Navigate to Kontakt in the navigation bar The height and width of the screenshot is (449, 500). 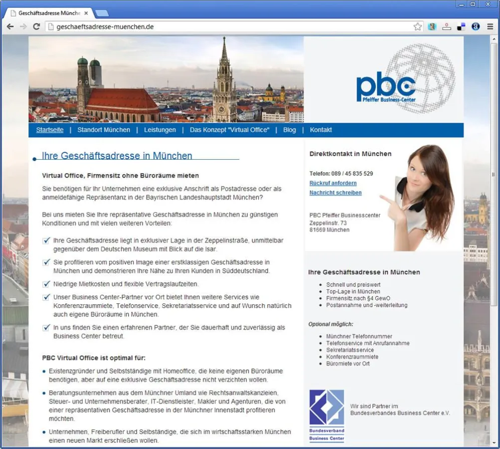[321, 130]
